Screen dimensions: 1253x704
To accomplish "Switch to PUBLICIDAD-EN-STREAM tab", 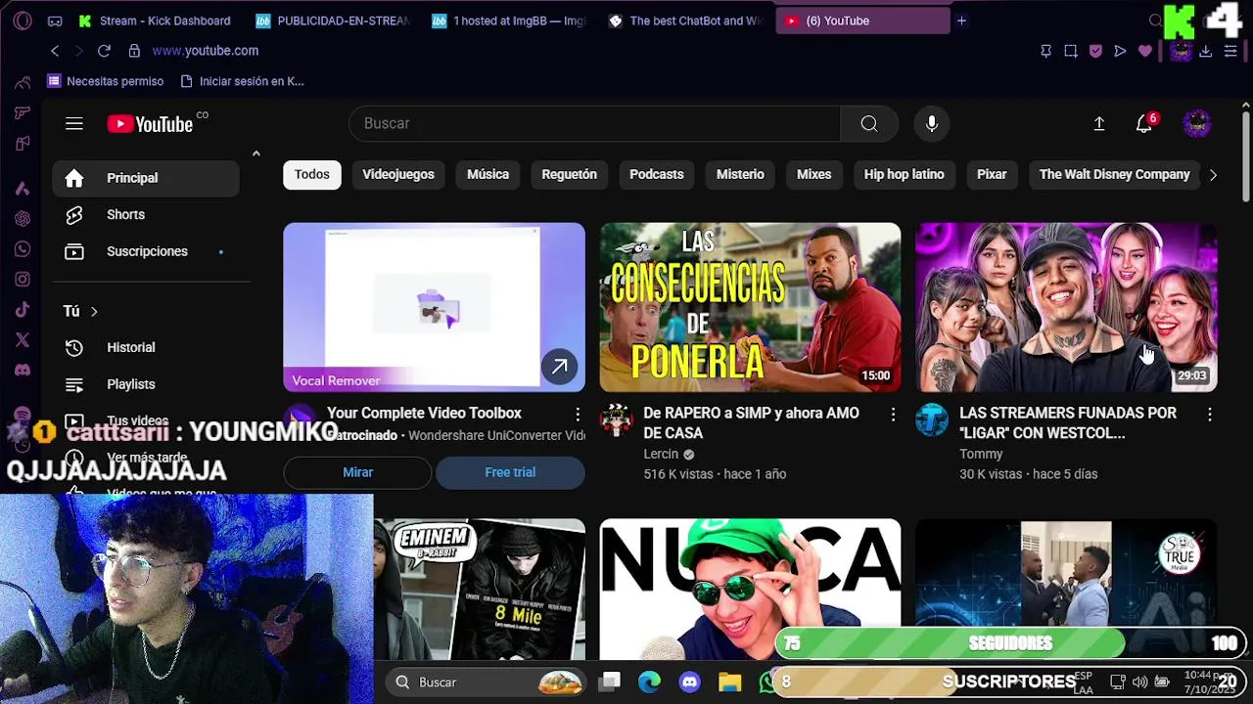I will [x=333, y=21].
